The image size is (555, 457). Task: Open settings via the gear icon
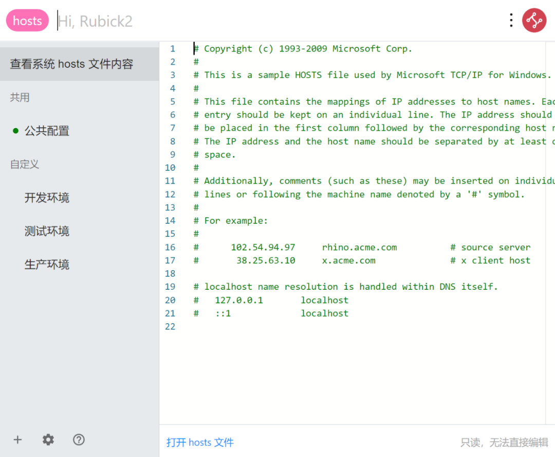[48, 440]
